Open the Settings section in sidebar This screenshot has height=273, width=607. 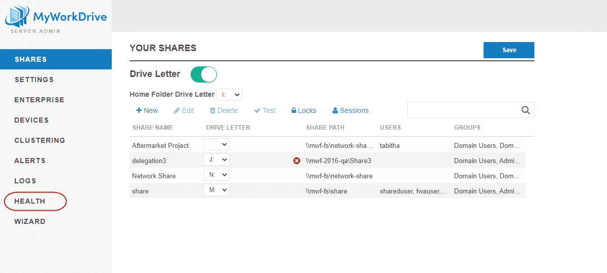pos(34,80)
